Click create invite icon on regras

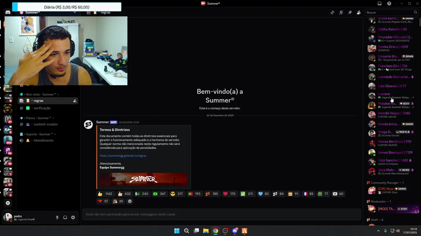[x=75, y=101]
